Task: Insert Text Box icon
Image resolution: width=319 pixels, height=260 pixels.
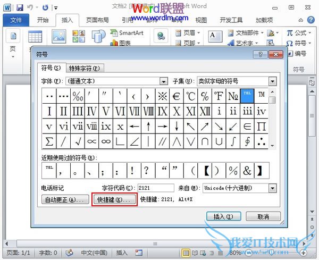Action: click(x=215, y=36)
